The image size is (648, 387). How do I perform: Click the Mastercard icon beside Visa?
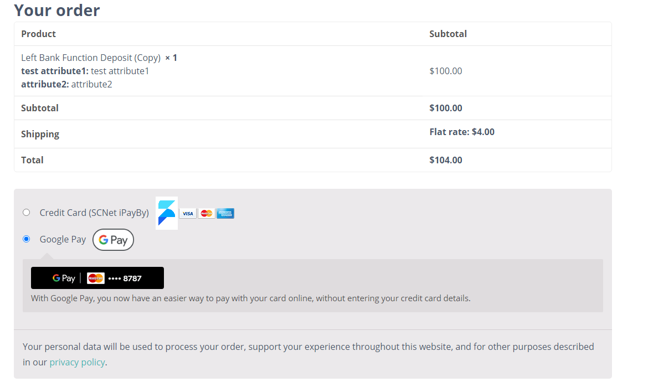click(207, 213)
